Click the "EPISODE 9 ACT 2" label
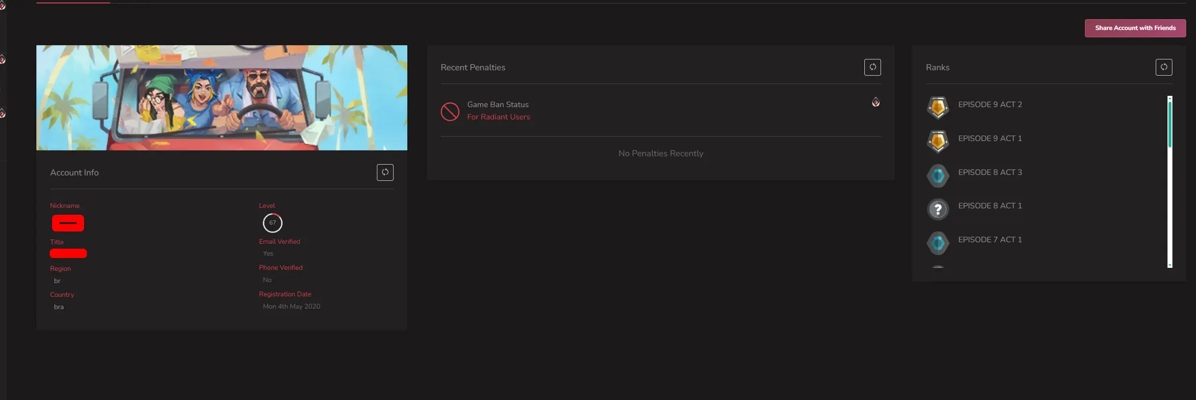The width and height of the screenshot is (1196, 400). click(x=990, y=105)
